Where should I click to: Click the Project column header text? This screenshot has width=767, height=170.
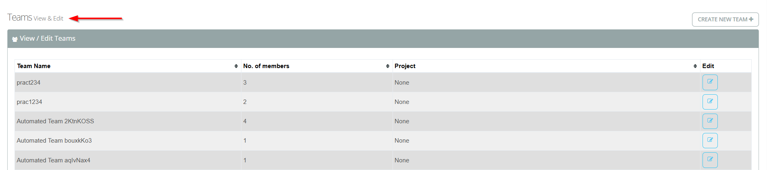tap(405, 66)
